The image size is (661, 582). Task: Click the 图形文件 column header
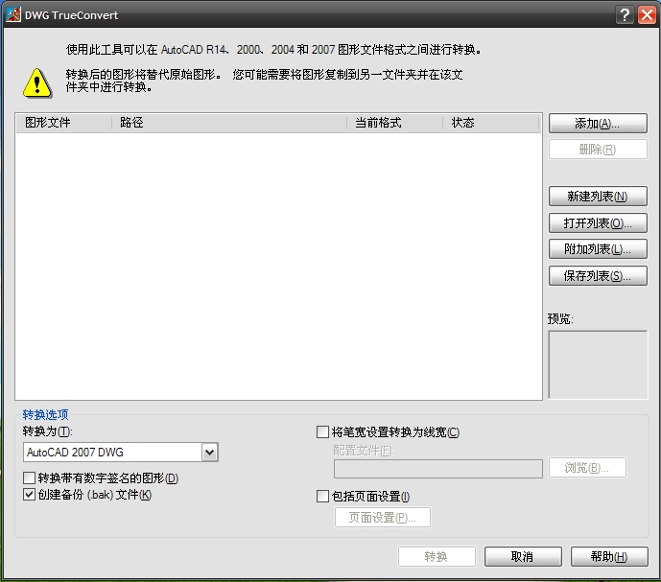[x=63, y=123]
